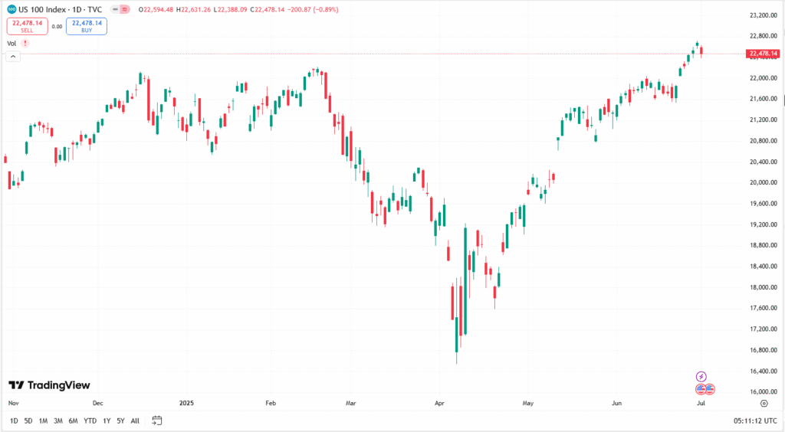The image size is (785, 432).
Task: Click the current price label 22,478.14 on axis
Action: pos(763,54)
